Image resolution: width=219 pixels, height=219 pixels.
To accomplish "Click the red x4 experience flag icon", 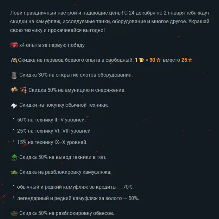I will pos(14,45).
